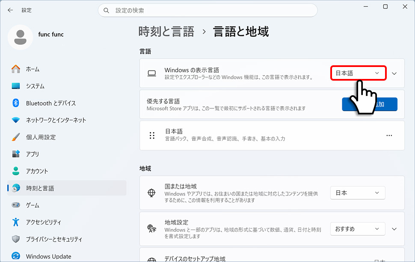Click the back arrow icon
This screenshot has height=262, width=415.
click(10, 10)
